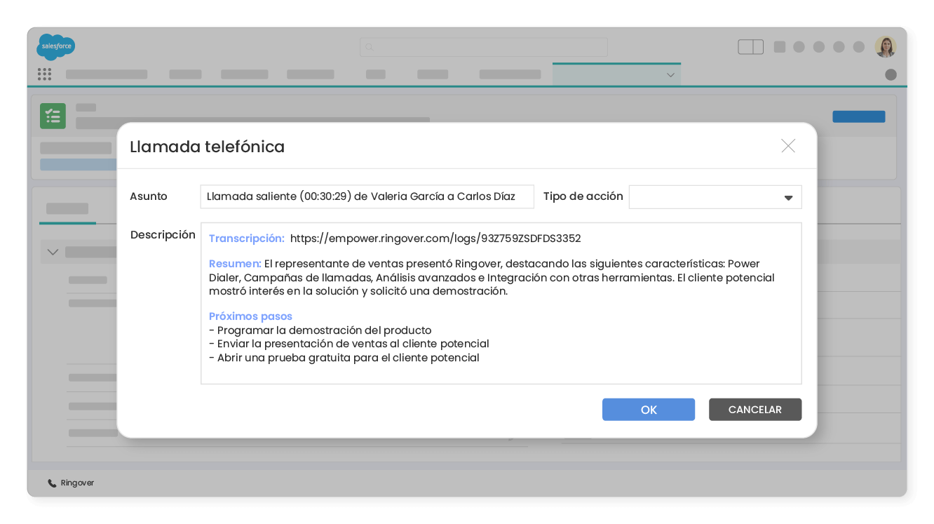Click the rightmost gray circle in the navigation bar
Screen dimensions: 934x524
point(891,74)
